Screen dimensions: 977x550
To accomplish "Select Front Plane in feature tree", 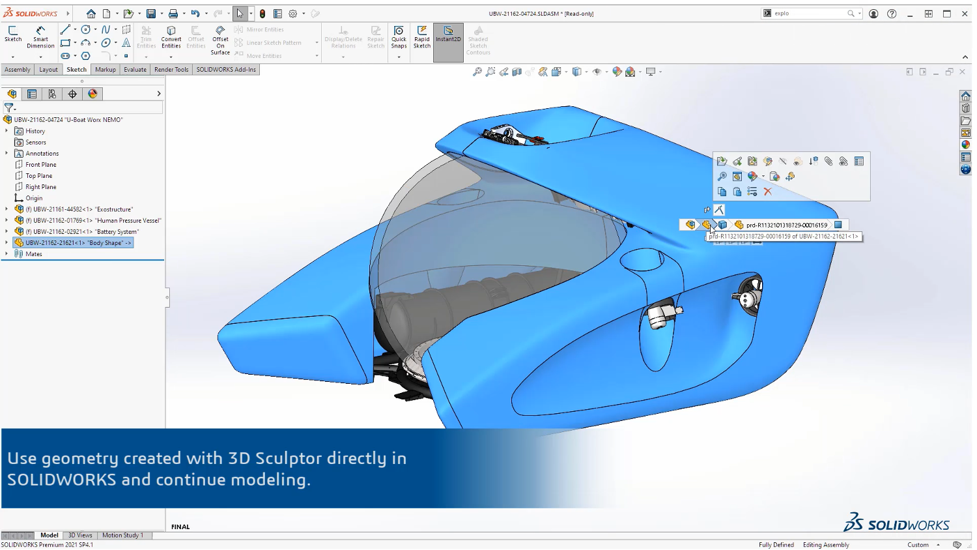I will pyautogui.click(x=40, y=165).
